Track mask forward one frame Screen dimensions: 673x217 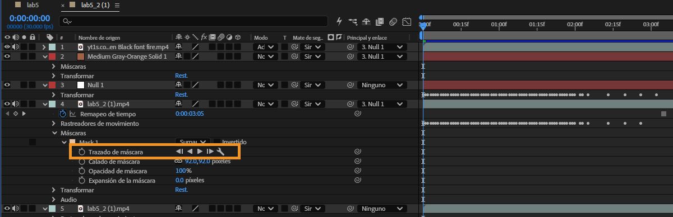[x=210, y=152]
